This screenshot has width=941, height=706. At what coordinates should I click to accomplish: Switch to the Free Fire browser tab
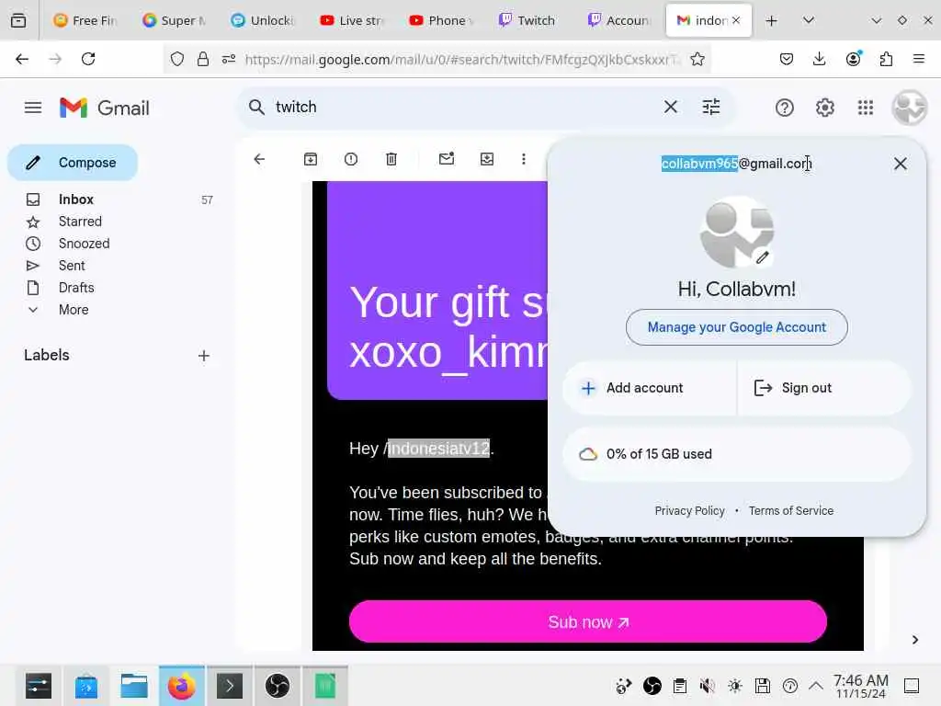coord(85,20)
